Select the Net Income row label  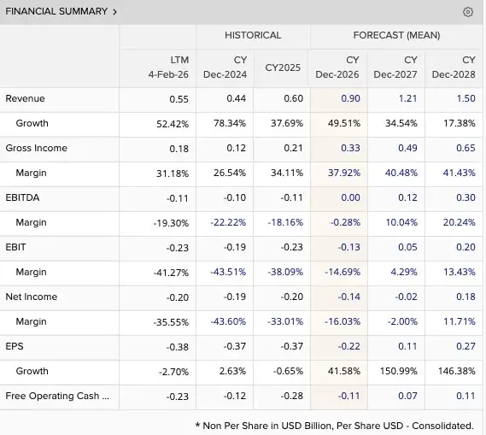[x=32, y=297]
